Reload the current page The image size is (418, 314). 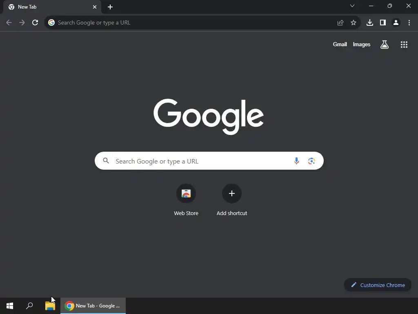click(35, 23)
